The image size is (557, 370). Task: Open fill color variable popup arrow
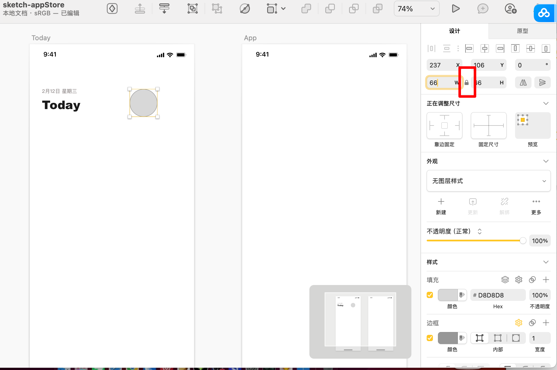tap(462, 295)
